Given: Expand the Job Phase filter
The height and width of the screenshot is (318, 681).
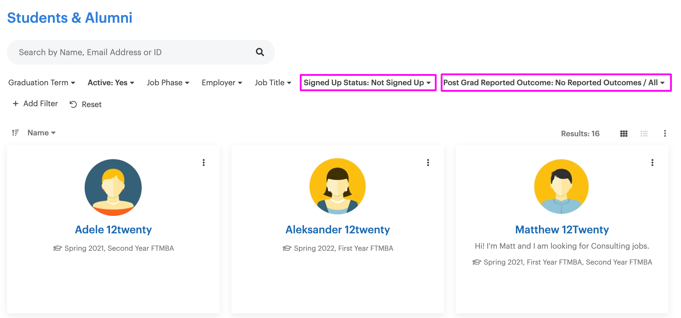Looking at the screenshot, I should [168, 83].
